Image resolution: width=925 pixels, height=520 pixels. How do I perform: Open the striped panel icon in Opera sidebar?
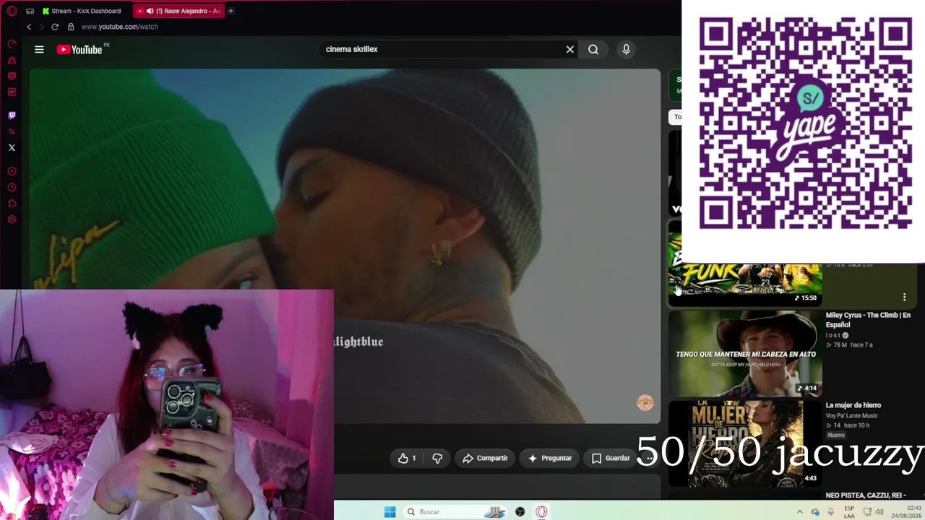pyautogui.click(x=12, y=76)
